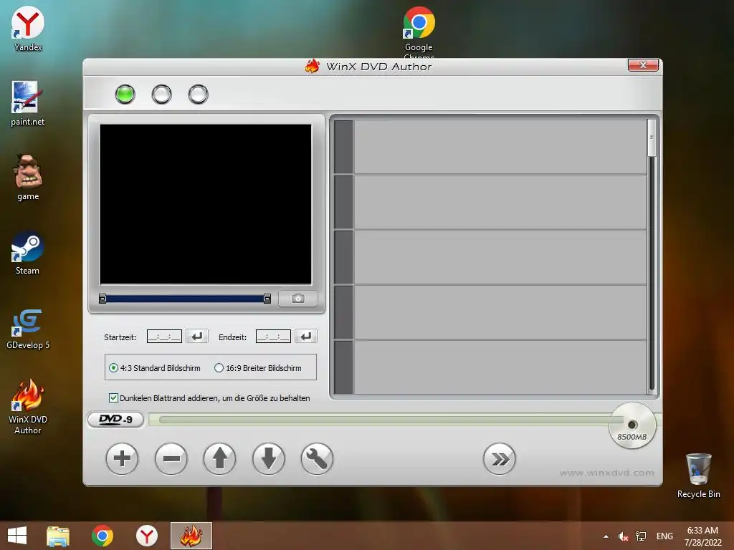Viewport: 734px width, 550px height.
Task: Close the WinX DVD Author window
Action: [643, 65]
